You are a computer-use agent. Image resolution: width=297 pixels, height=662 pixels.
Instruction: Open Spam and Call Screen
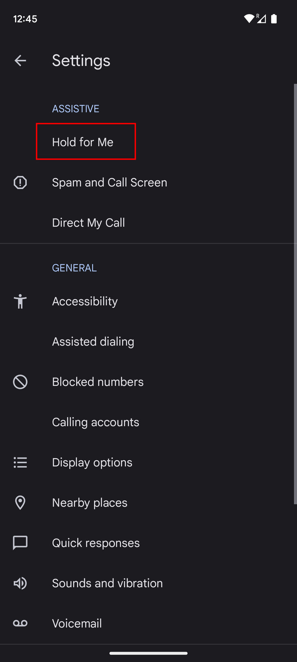tap(110, 182)
